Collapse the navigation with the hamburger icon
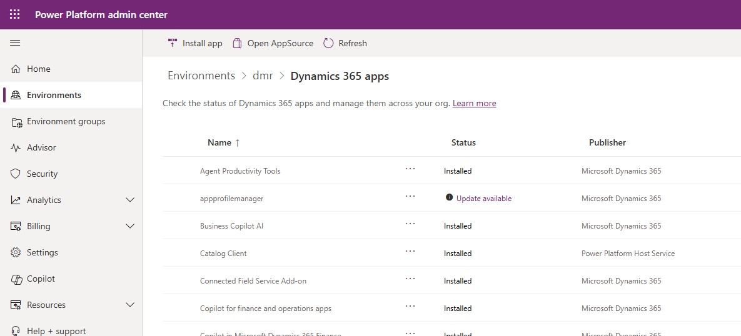The width and height of the screenshot is (741, 336). pos(15,43)
